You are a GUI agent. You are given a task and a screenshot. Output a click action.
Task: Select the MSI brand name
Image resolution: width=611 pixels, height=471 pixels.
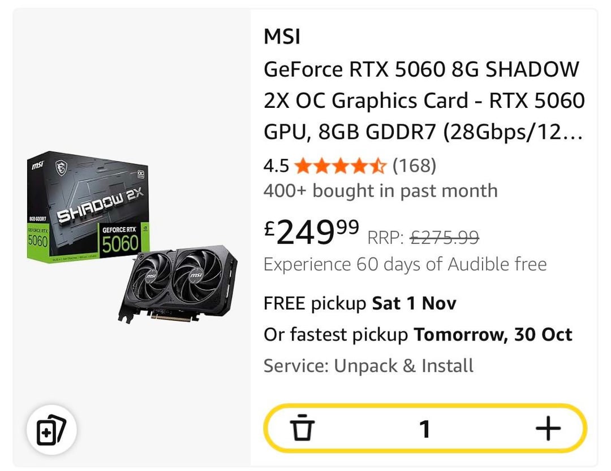[282, 37]
